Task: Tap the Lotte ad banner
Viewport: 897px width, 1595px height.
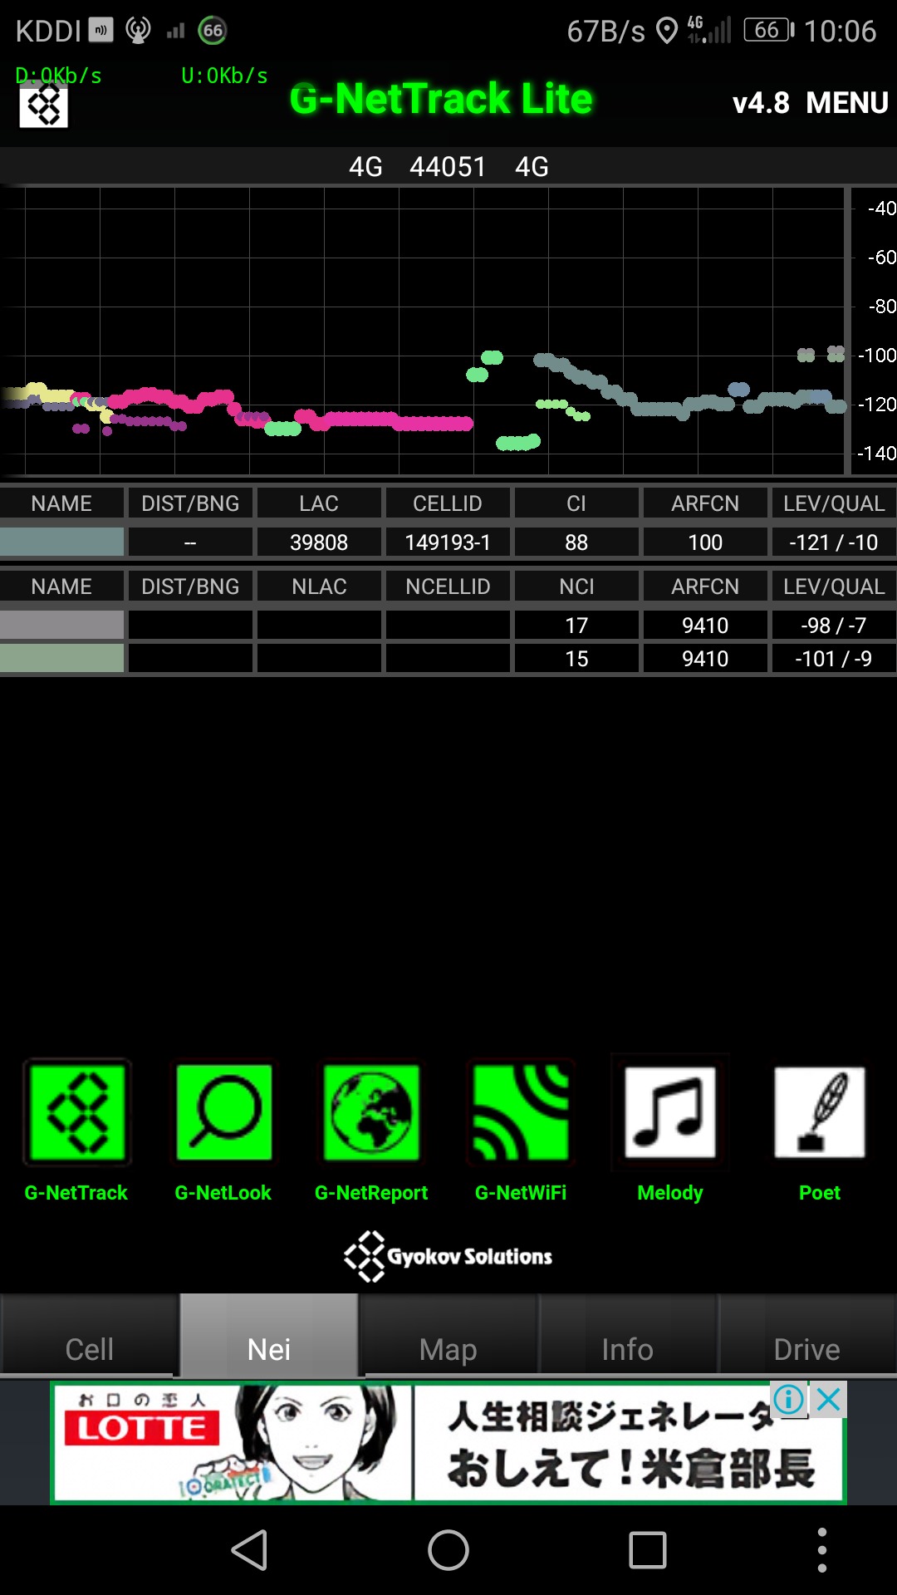Action: [x=448, y=1443]
